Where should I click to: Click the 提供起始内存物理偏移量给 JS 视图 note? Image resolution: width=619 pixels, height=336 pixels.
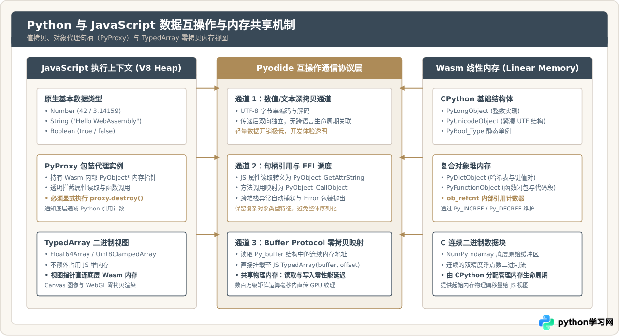pos(485,285)
